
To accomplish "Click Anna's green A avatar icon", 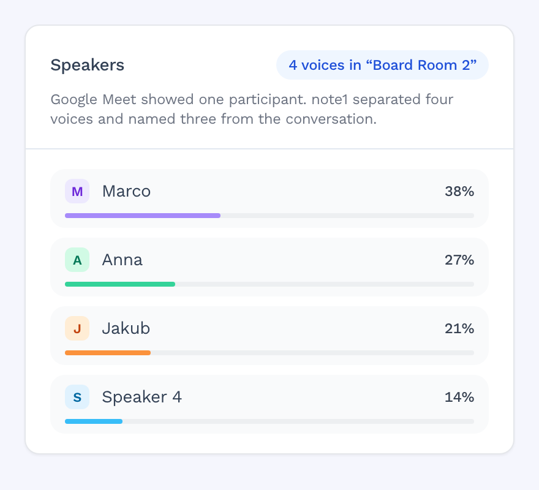I will (x=77, y=260).
